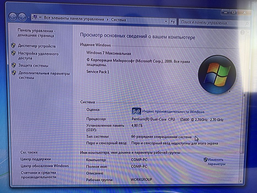
Task: Click shield icon next to 'Дополнительные параметры системы'
Action: click(x=14, y=73)
